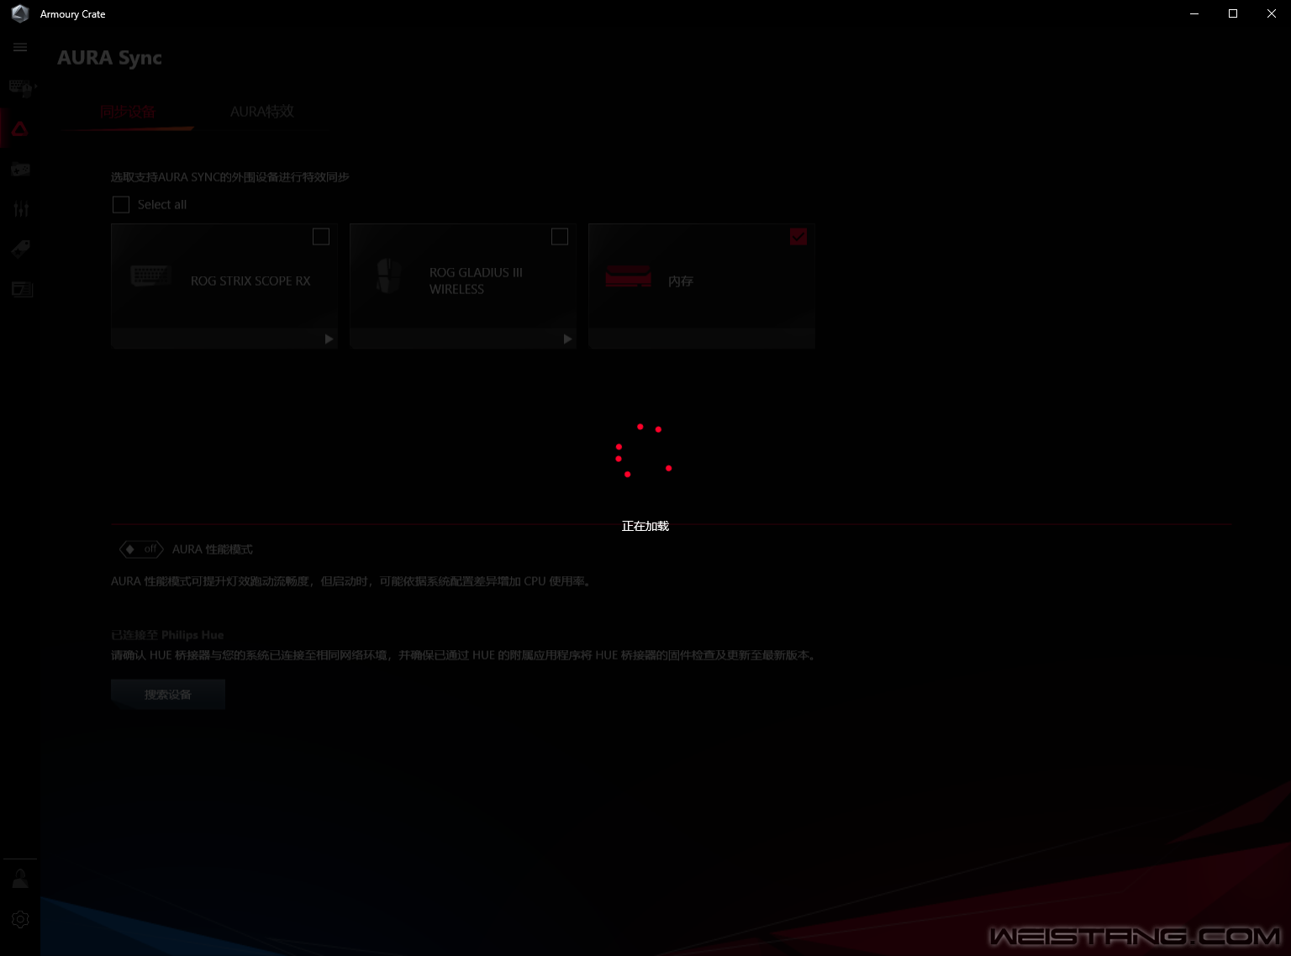Click the AURA Sync page title
Image resolution: width=1291 pixels, height=956 pixels.
pyautogui.click(x=109, y=58)
